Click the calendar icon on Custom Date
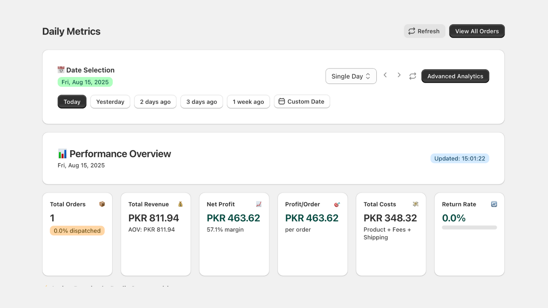Image resolution: width=548 pixels, height=308 pixels. [x=282, y=101]
